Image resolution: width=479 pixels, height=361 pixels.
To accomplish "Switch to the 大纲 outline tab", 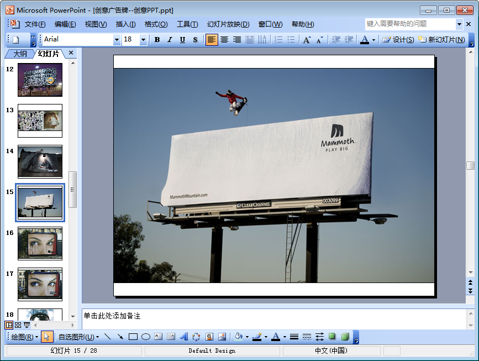I will pyautogui.click(x=20, y=54).
